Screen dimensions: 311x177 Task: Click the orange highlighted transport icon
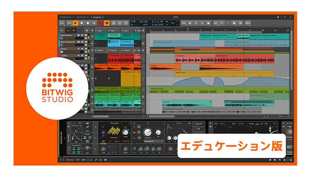[107, 23]
